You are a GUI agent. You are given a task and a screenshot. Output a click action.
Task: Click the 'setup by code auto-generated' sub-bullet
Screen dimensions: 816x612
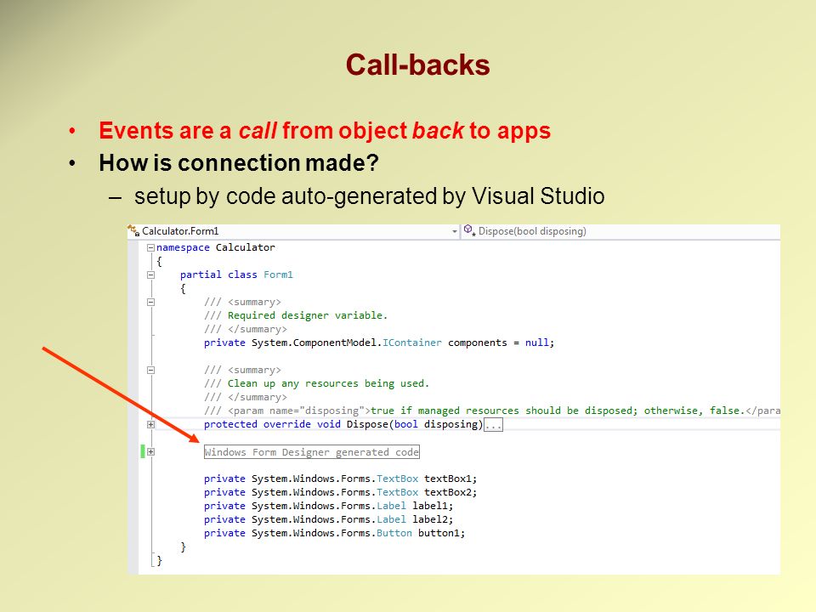point(370,196)
